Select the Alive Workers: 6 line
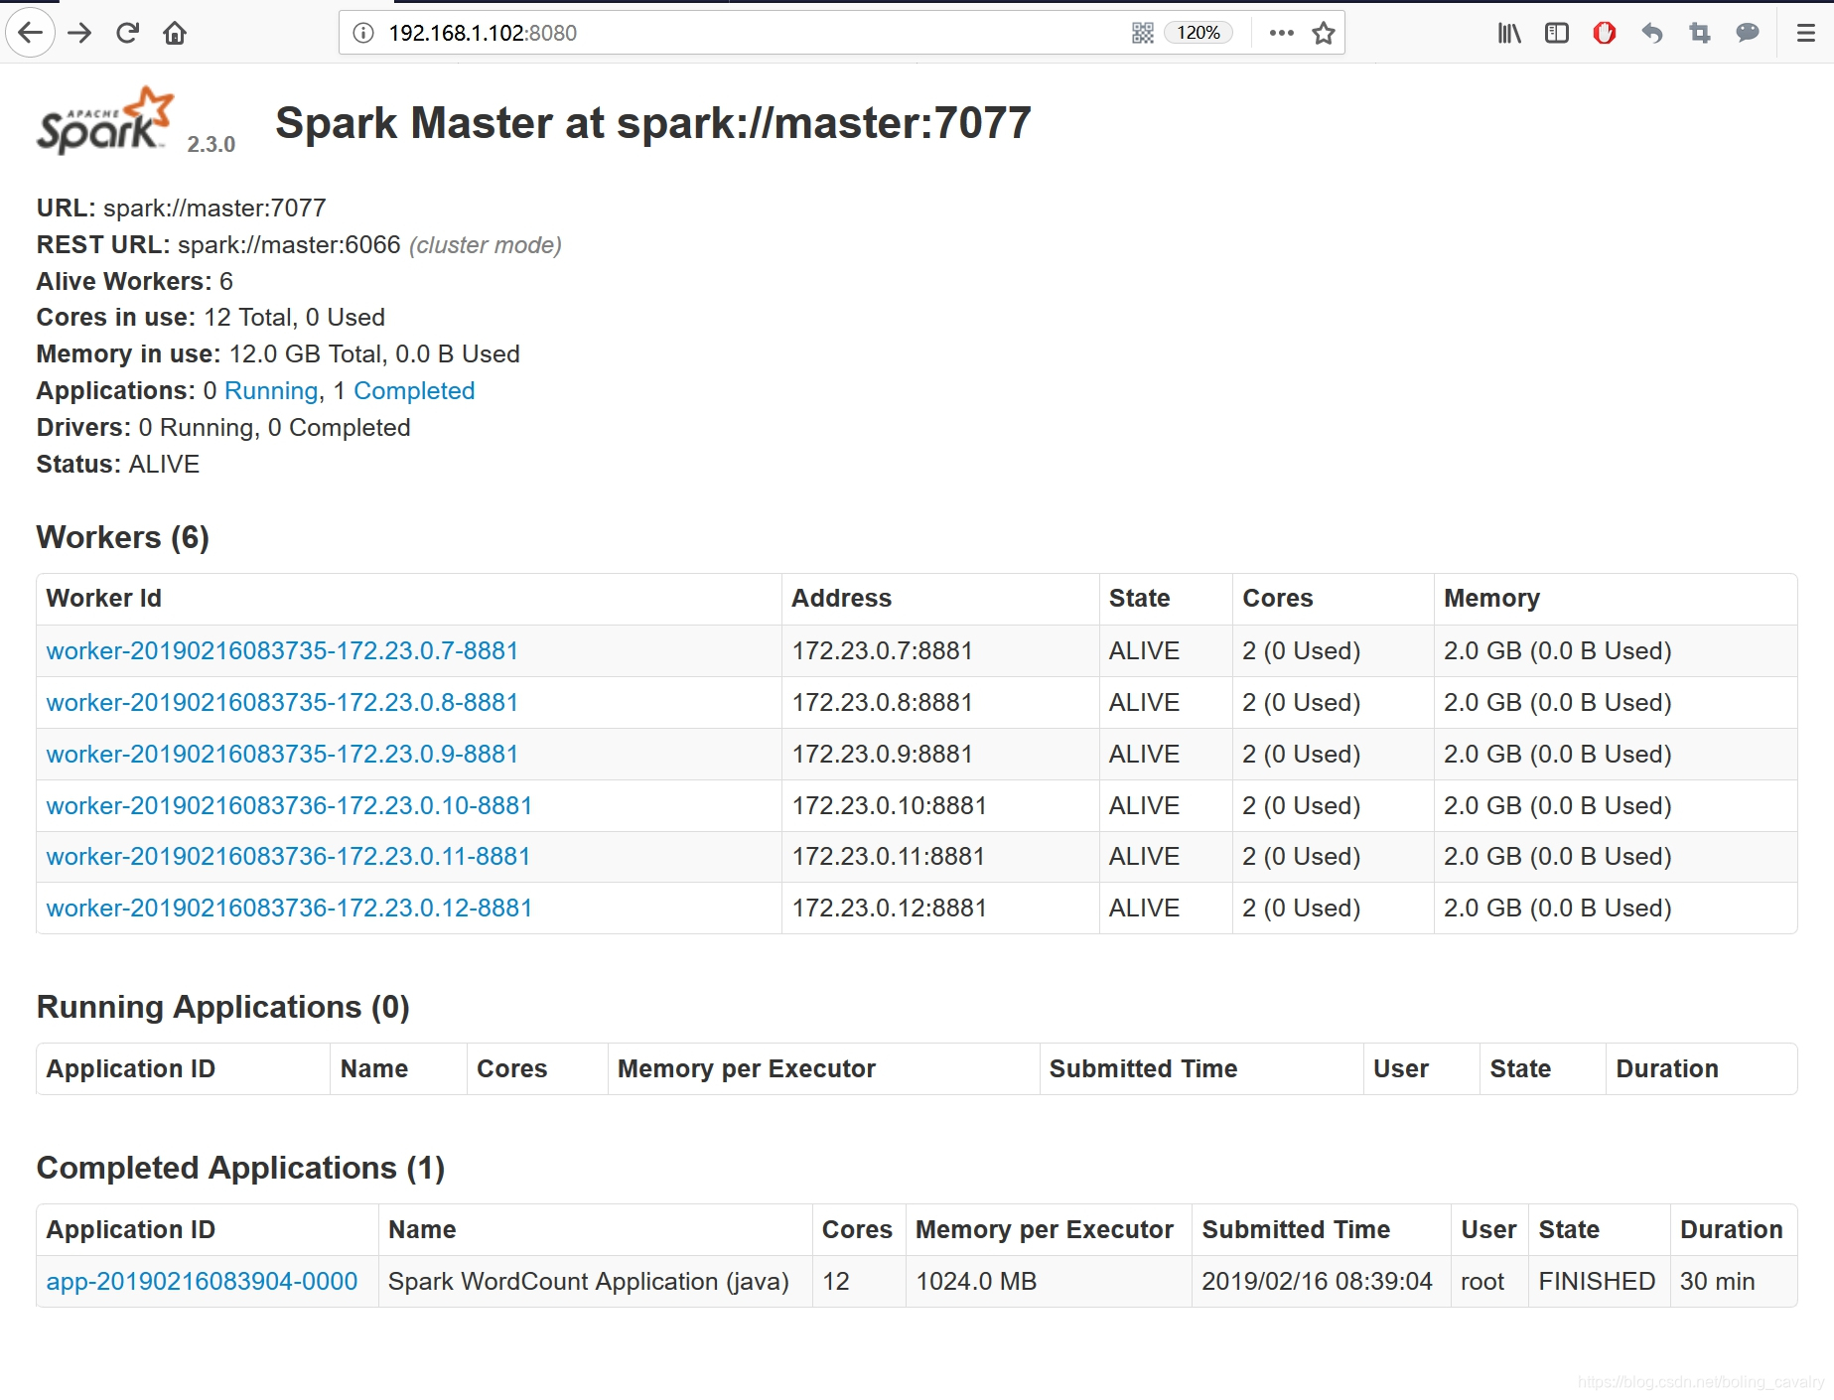The height and width of the screenshot is (1400, 1834). [x=135, y=281]
